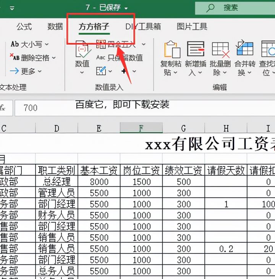Open quick access toolbar customize arrow
275x279 pixels.
[12, 8]
